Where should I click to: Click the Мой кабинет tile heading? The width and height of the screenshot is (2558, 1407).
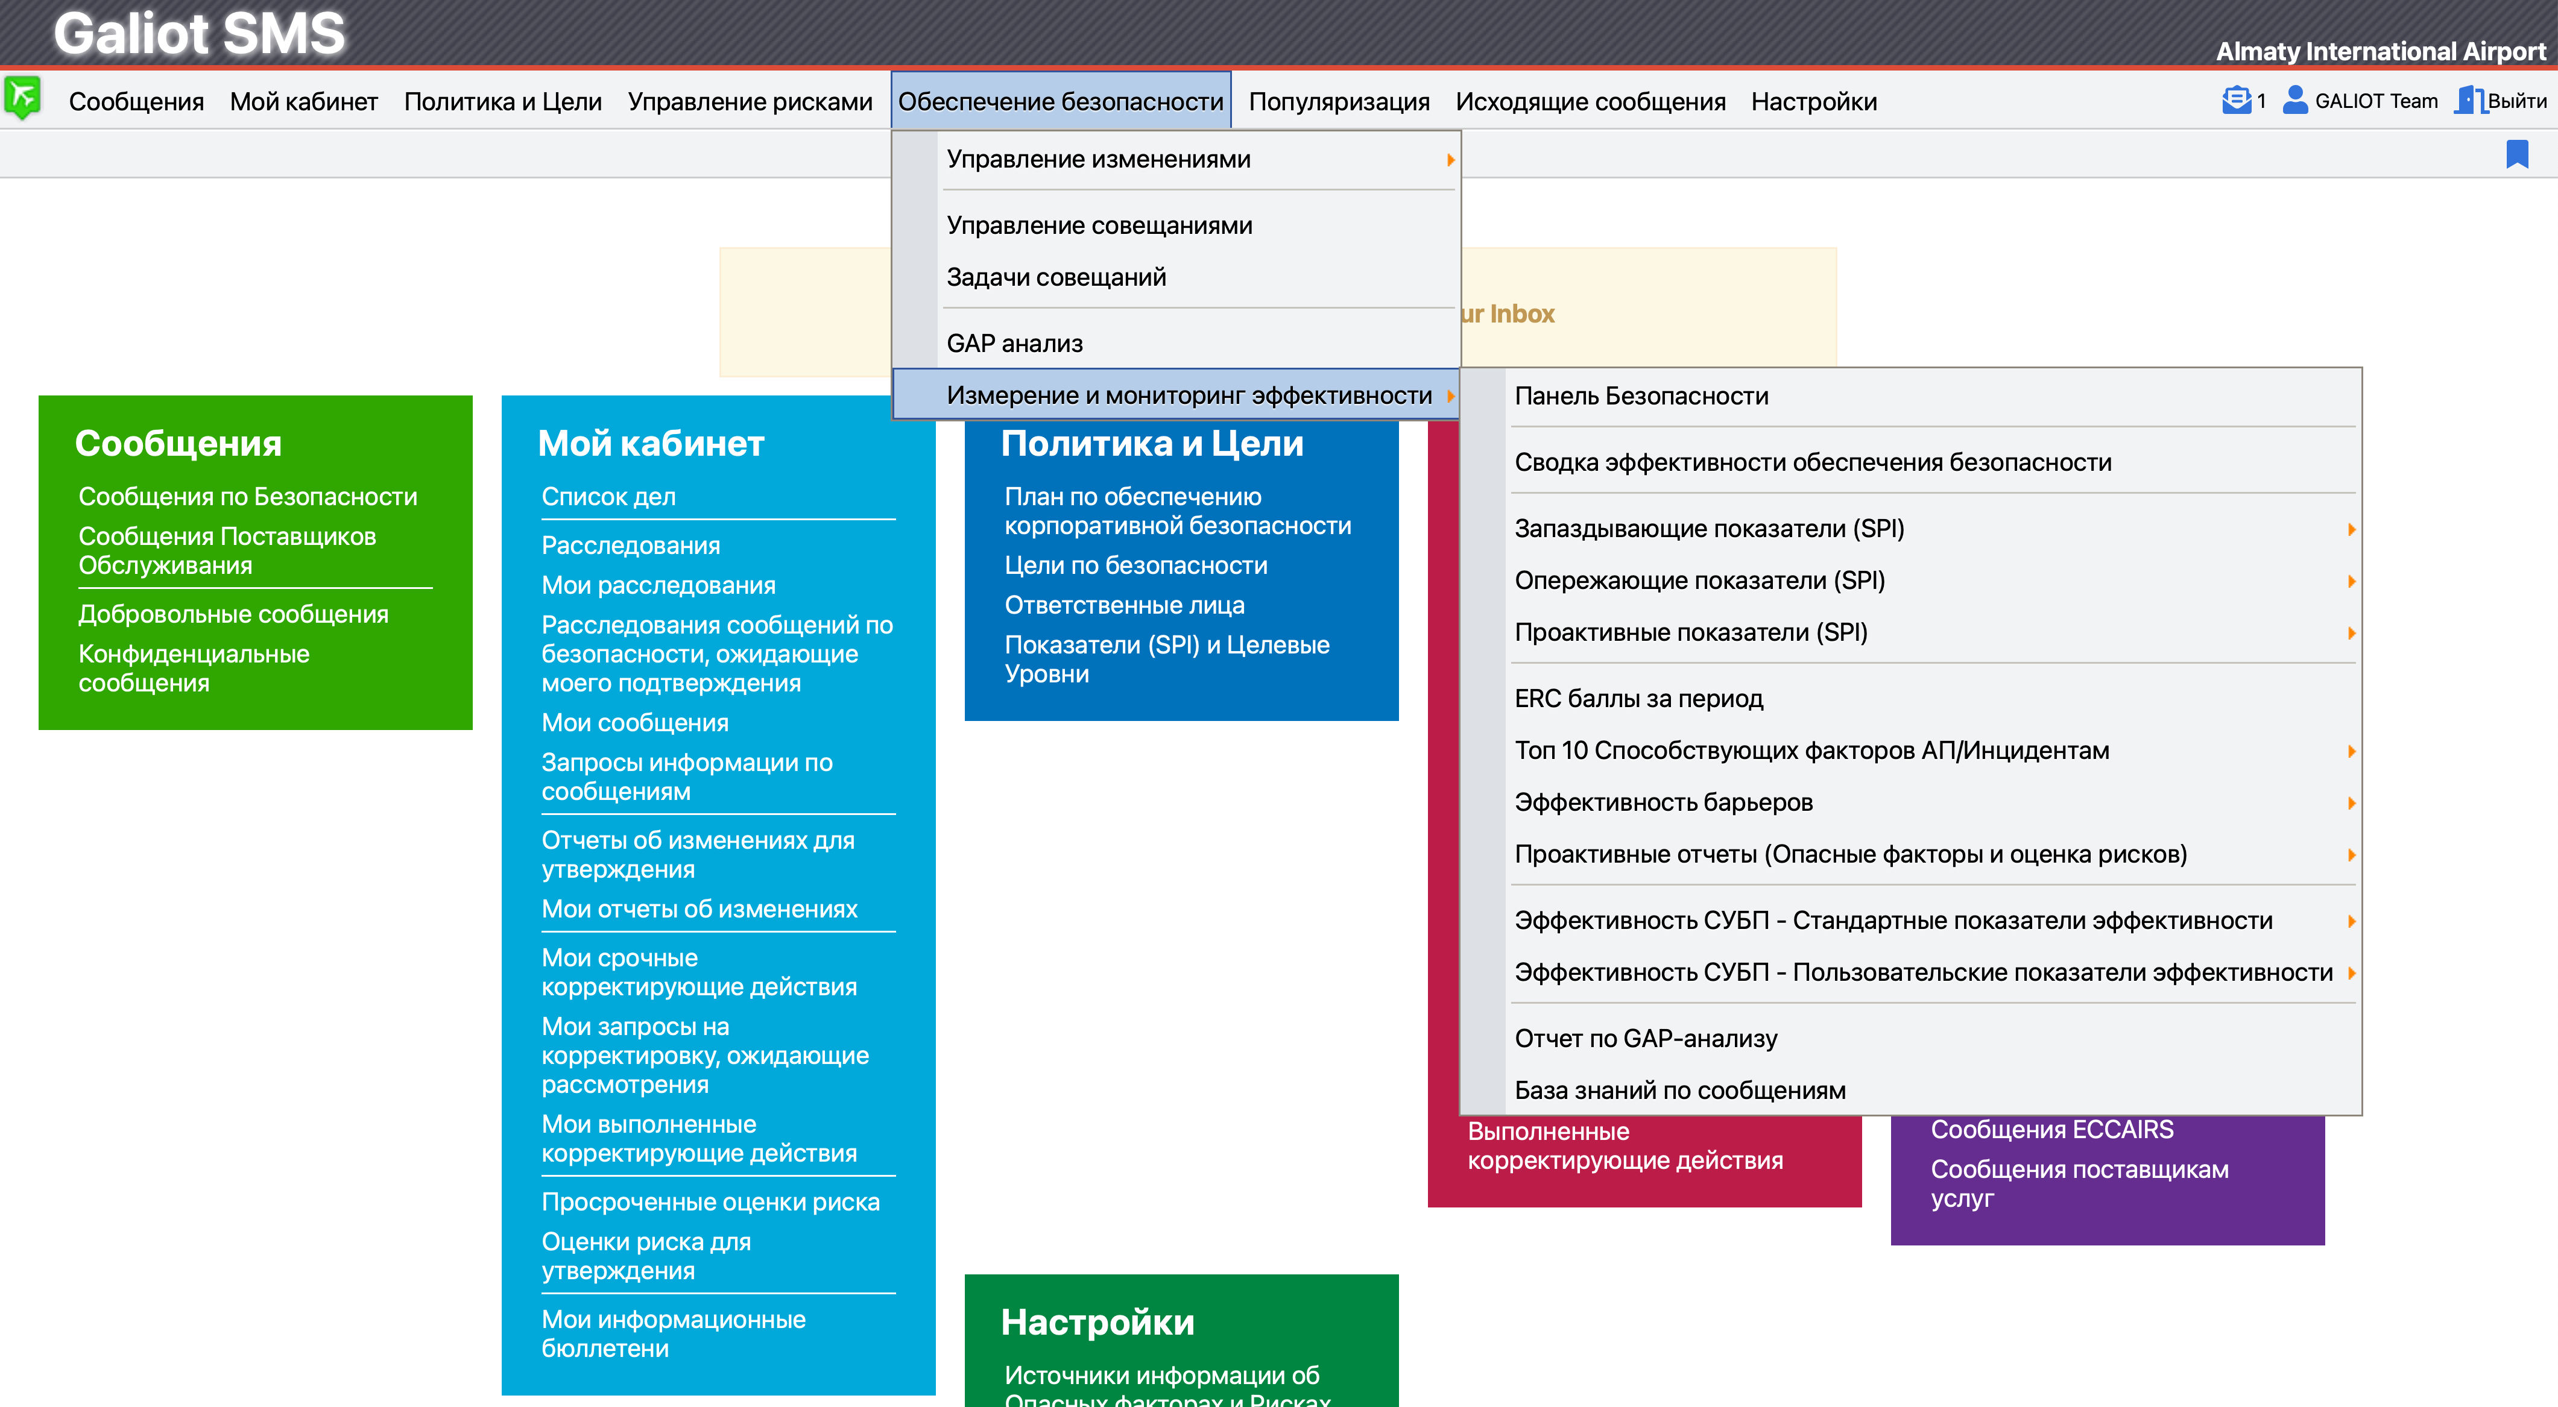(651, 443)
